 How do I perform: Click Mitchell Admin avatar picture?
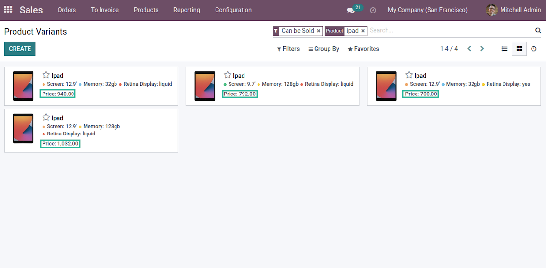click(492, 10)
